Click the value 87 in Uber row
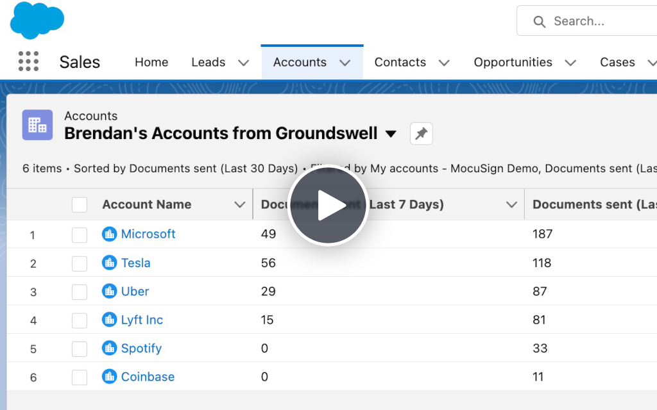Screen dimensions: 657x410 click(540, 291)
